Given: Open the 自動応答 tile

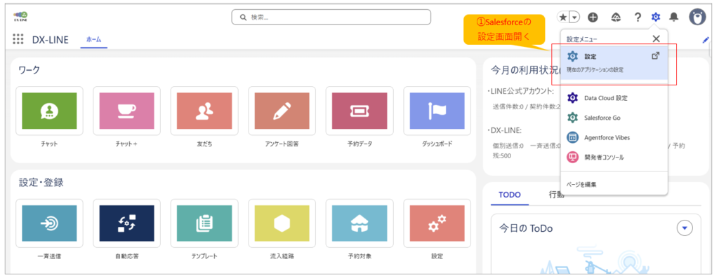Looking at the screenshot, I should [x=127, y=223].
